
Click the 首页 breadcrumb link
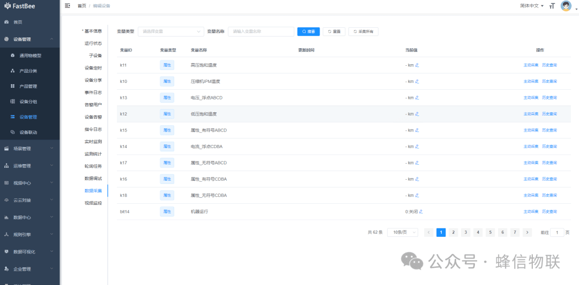81,6
